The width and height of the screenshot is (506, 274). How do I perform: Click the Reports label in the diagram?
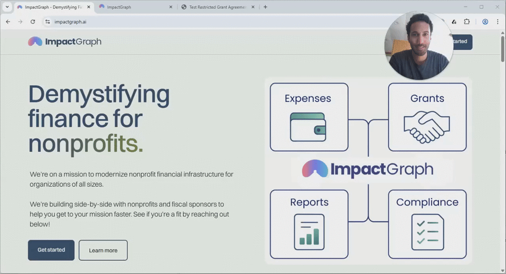309,202
